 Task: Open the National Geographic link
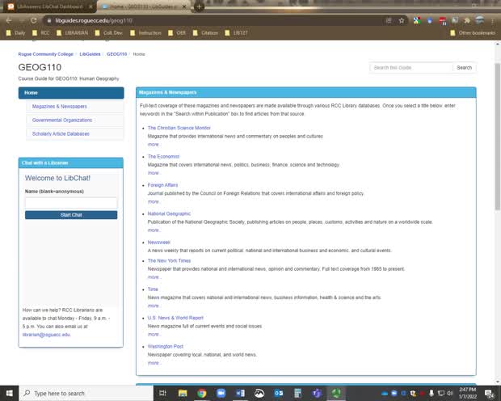169,213
